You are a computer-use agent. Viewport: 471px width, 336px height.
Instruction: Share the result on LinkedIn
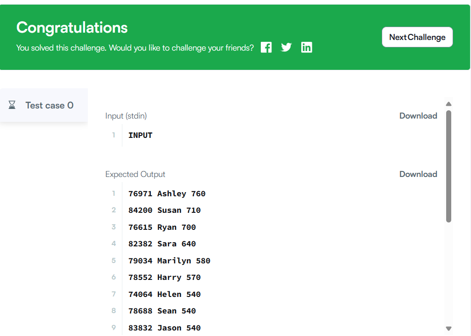click(307, 47)
